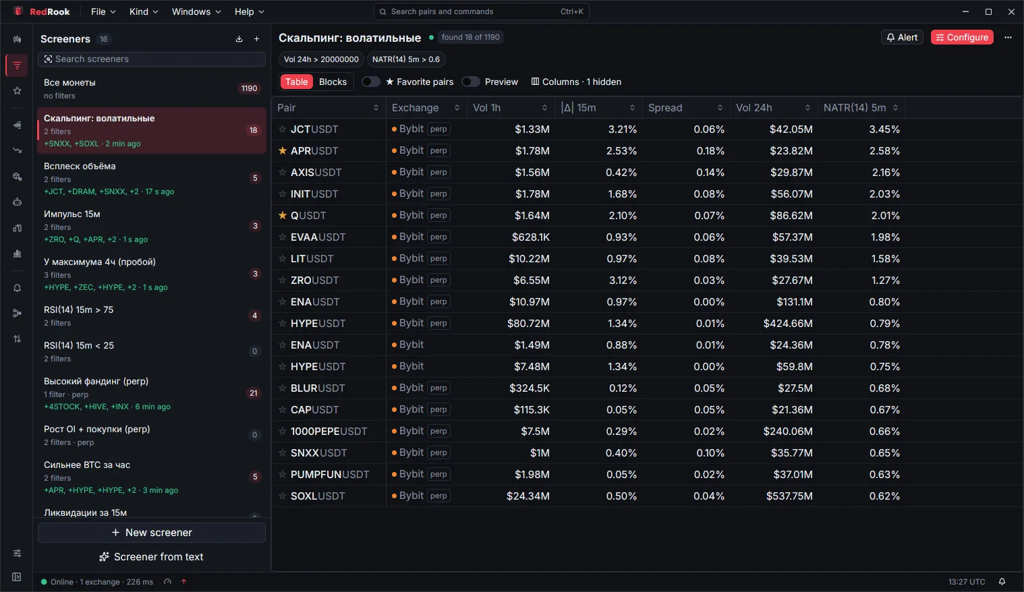Unfavorite the QUSDT pair star
The width and height of the screenshot is (1024, 592).
tap(283, 216)
